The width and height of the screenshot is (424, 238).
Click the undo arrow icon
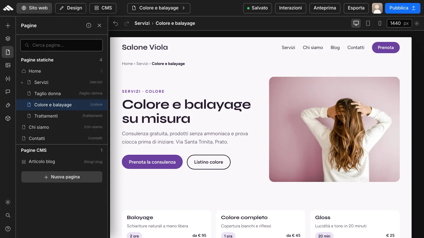point(116,23)
